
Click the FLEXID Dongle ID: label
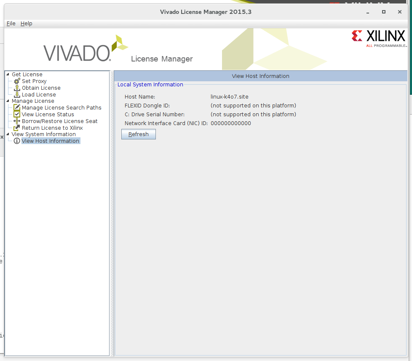point(147,105)
